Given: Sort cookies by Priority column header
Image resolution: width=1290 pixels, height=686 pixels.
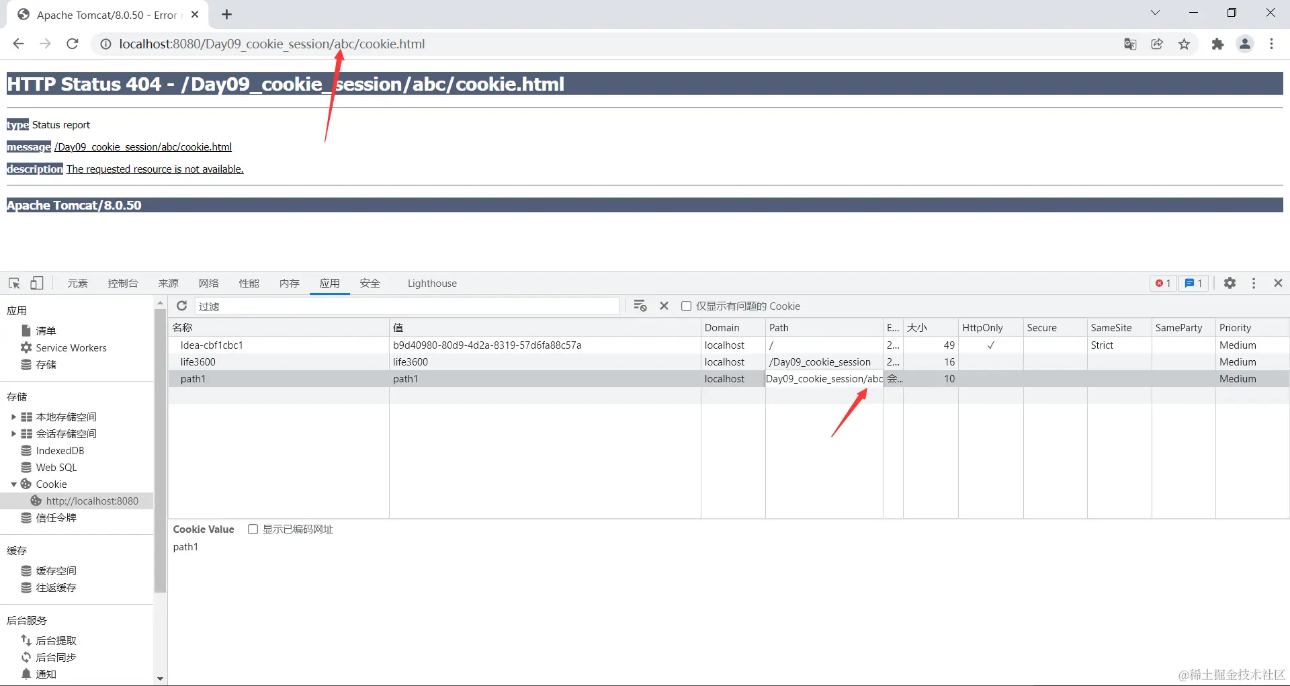Looking at the screenshot, I should pos(1252,327).
